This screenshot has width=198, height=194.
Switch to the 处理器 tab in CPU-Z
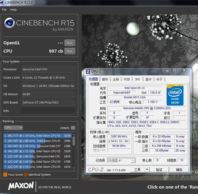(93, 79)
